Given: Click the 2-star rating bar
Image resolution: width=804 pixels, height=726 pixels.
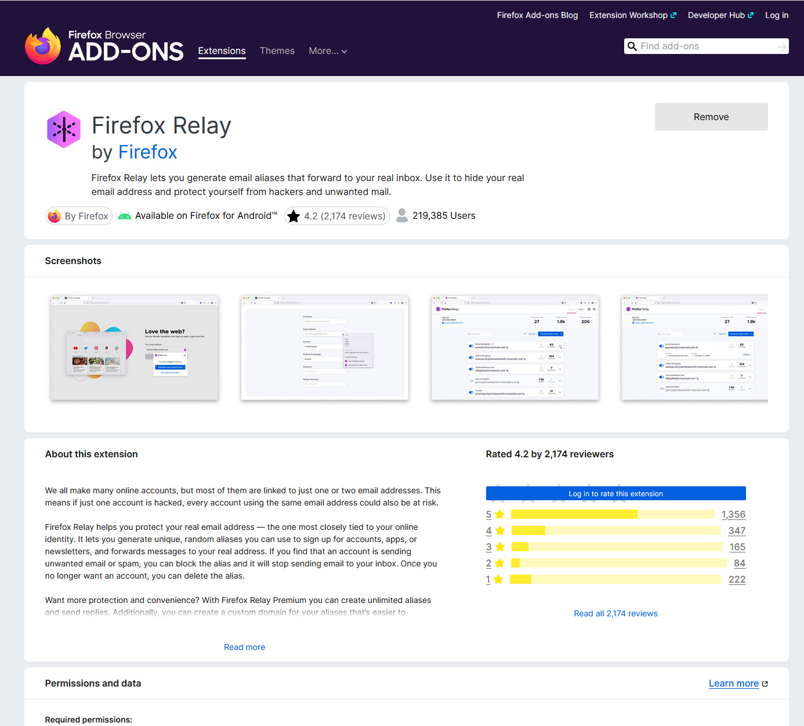Looking at the screenshot, I should point(618,563).
